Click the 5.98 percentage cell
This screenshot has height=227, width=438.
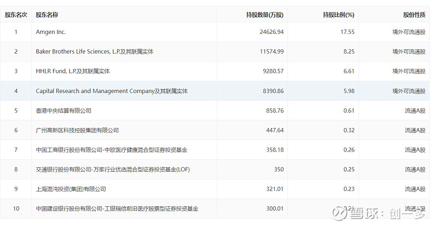(349, 91)
